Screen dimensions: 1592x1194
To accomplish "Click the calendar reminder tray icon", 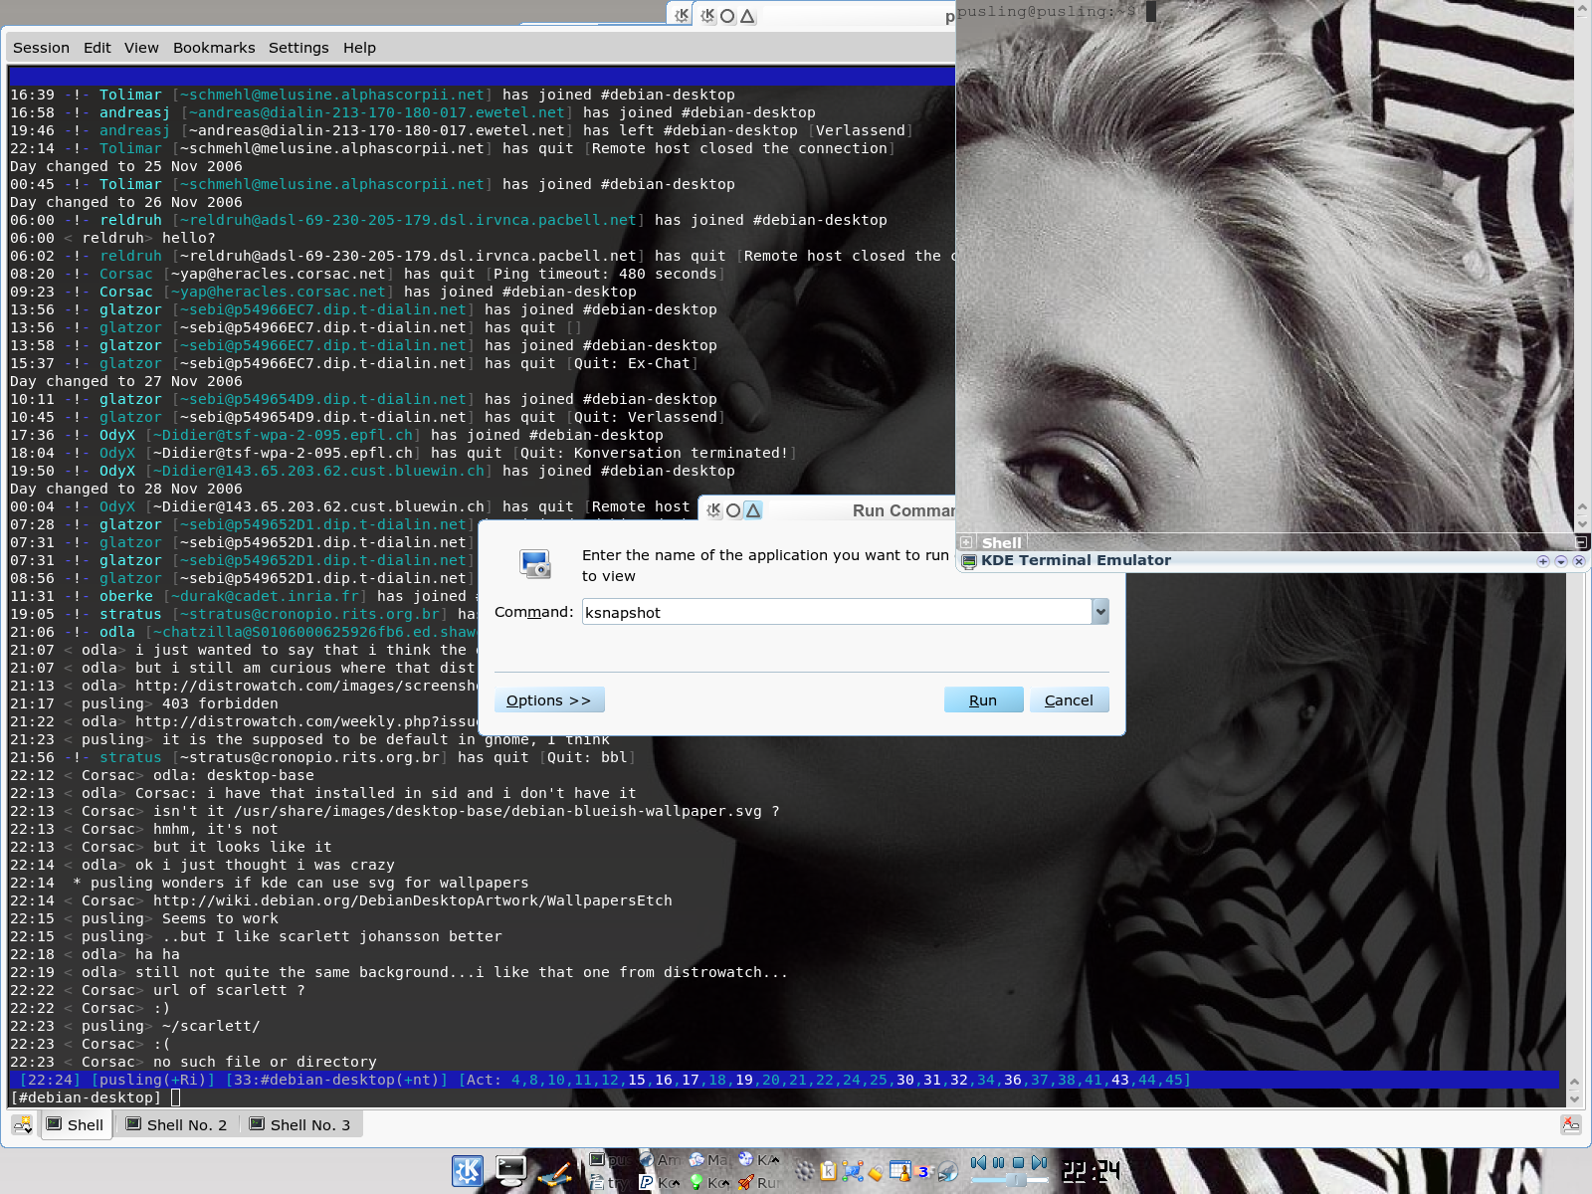I will 900,1171.
